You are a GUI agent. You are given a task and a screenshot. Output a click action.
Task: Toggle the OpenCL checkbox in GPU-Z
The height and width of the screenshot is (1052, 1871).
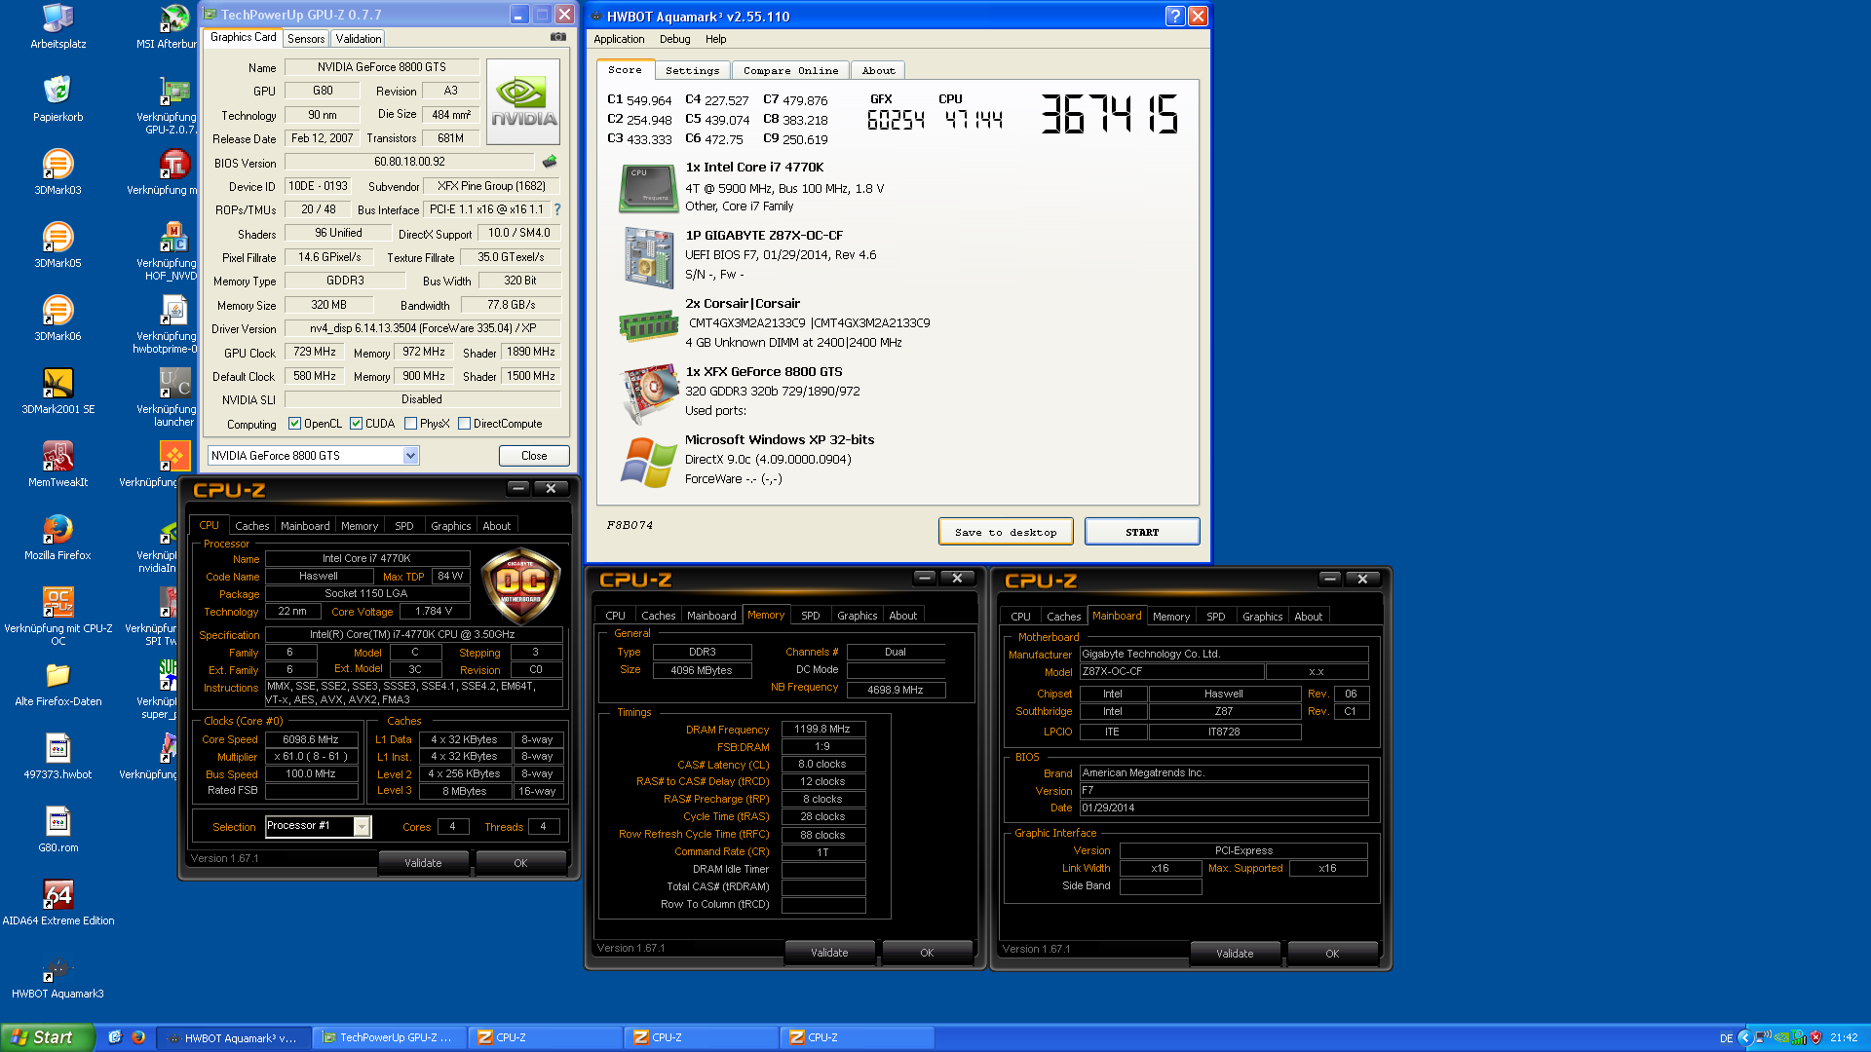pyautogui.click(x=294, y=424)
